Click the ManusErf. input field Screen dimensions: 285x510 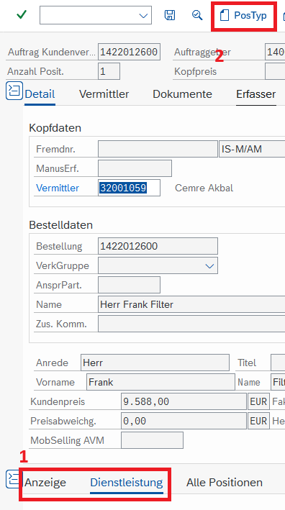click(135, 168)
